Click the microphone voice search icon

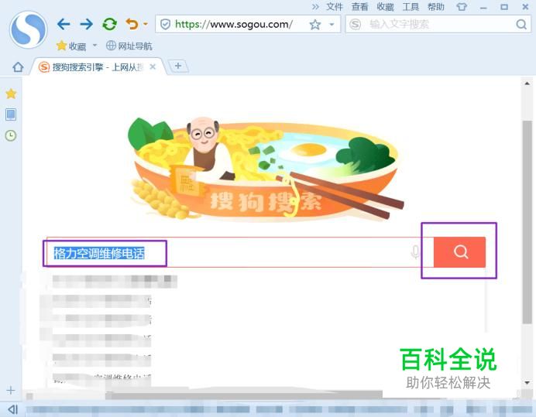click(415, 252)
